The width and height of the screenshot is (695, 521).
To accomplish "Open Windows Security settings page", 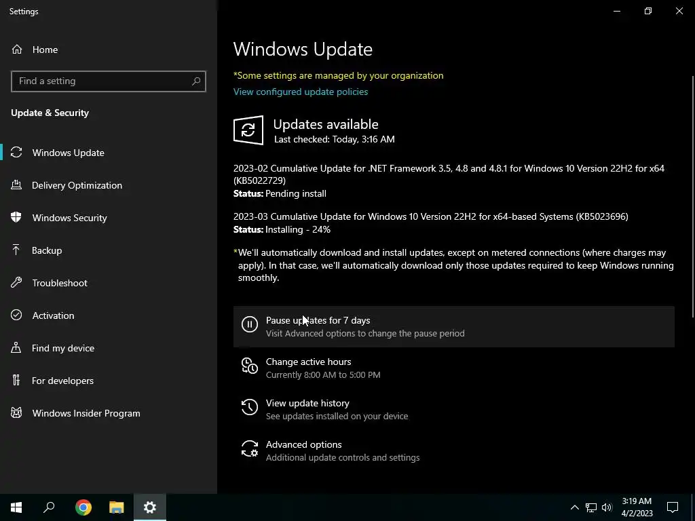I will pos(109,218).
